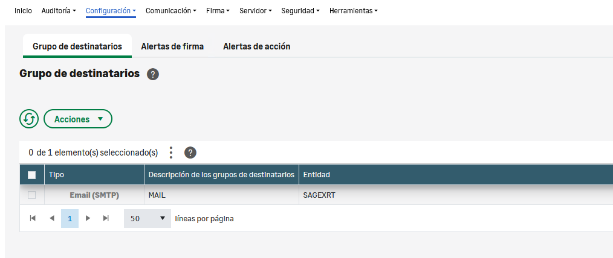Click the green refresh icon
613x258 pixels.
[29, 119]
